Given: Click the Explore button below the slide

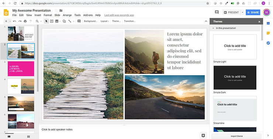Looking at the screenshot, I should pos(203,135).
